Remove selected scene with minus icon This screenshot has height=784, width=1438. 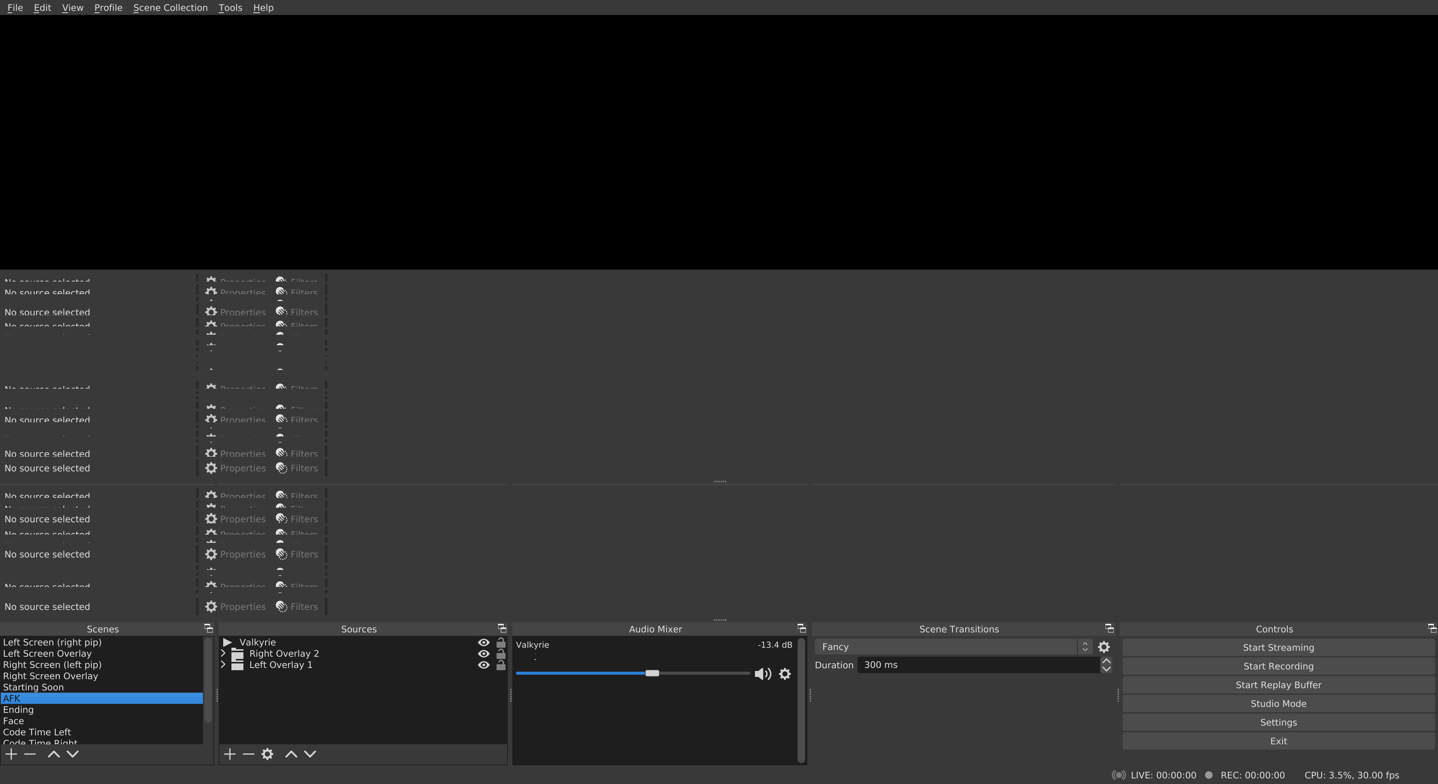pos(30,754)
